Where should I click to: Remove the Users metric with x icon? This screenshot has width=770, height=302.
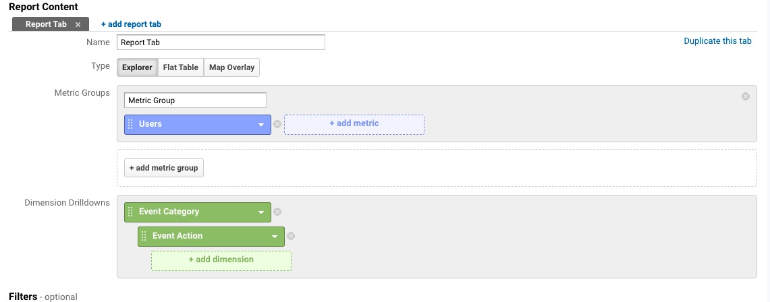tap(277, 124)
